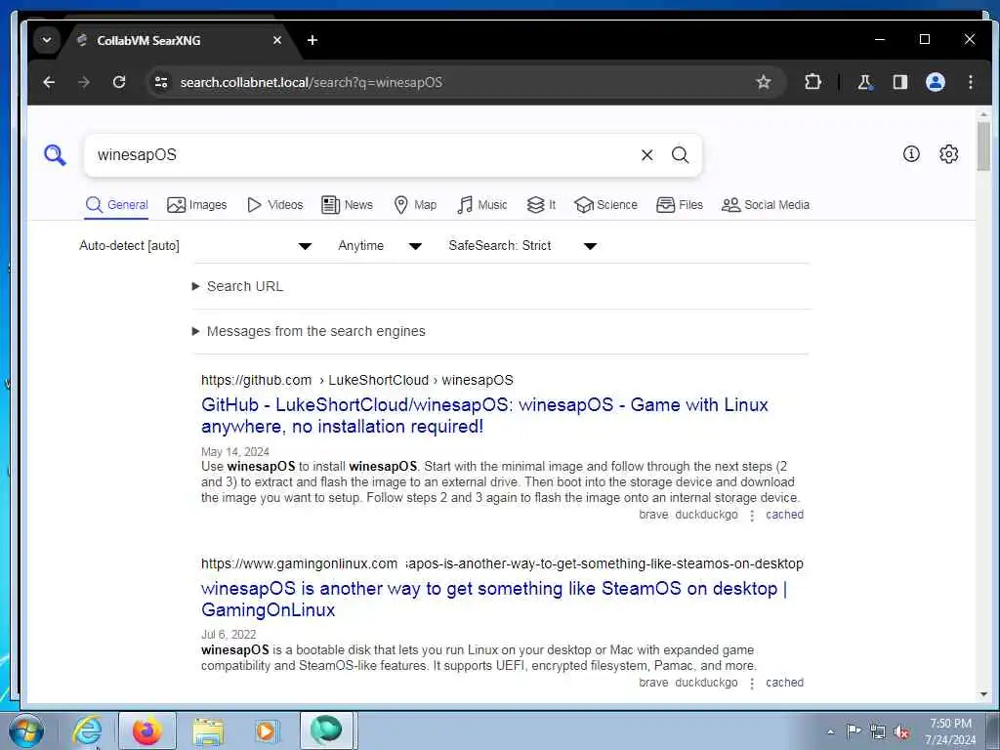Launch Internet Explorer from taskbar
This screenshot has width=1000, height=750.
click(87, 730)
